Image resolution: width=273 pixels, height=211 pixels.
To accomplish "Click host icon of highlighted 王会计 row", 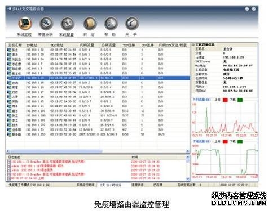I will click(9, 78).
